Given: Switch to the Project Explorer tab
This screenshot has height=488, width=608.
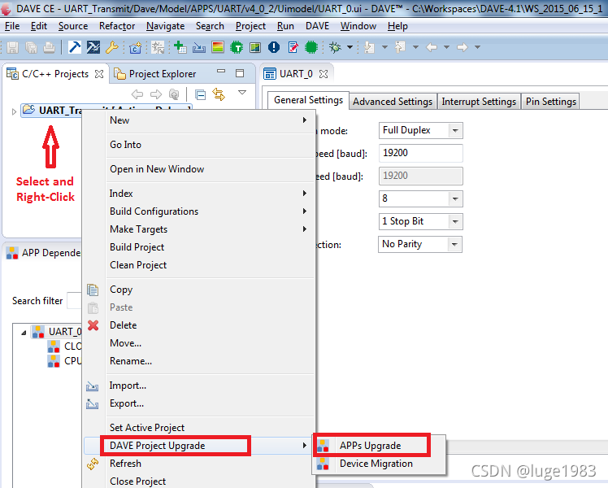Looking at the screenshot, I should [154, 74].
